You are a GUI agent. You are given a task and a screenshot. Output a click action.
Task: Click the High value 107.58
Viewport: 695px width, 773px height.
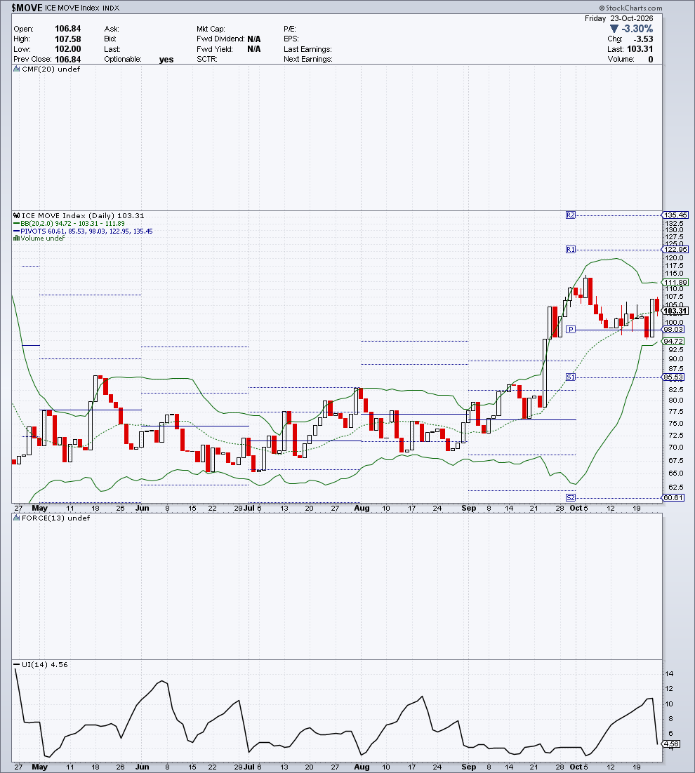tap(67, 39)
